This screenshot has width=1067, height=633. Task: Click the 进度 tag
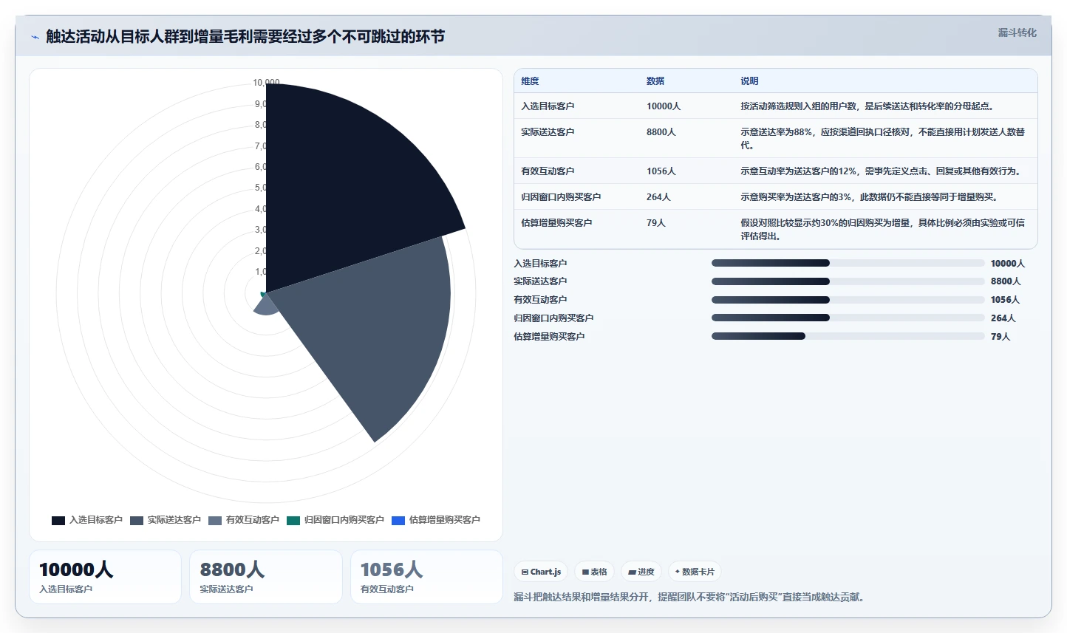pyautogui.click(x=641, y=572)
